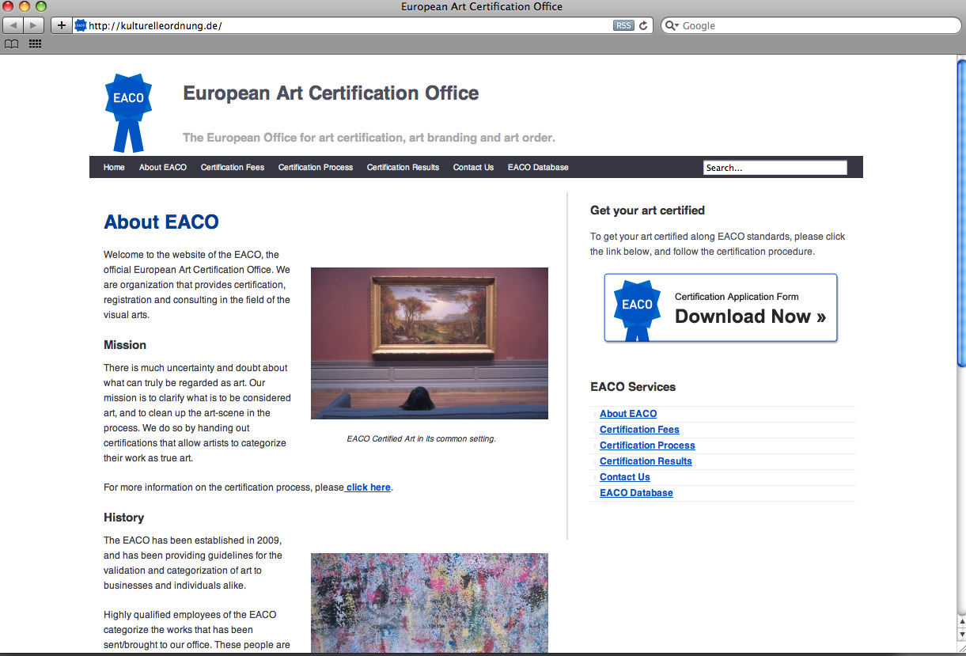Click the EACO blue ribbon logo in header
Image resolution: width=966 pixels, height=656 pixels.
pos(128,112)
